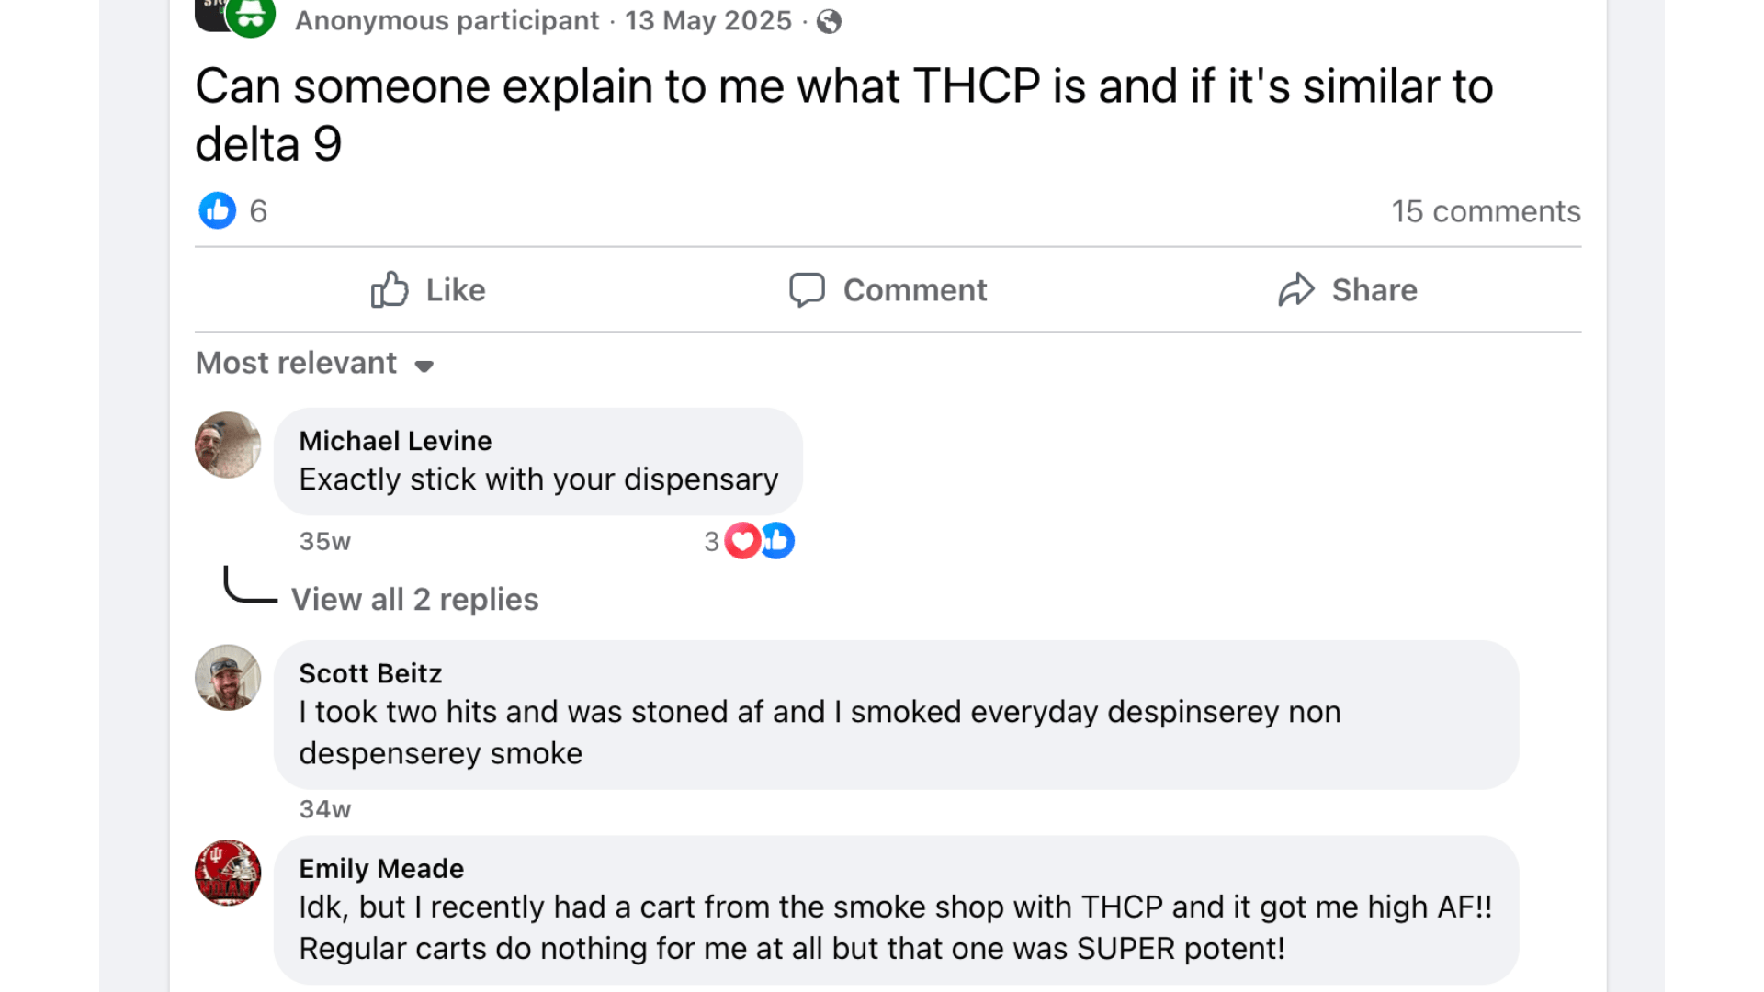
Task: Expand all replies under Michael Levine's comment
Action: coord(415,599)
